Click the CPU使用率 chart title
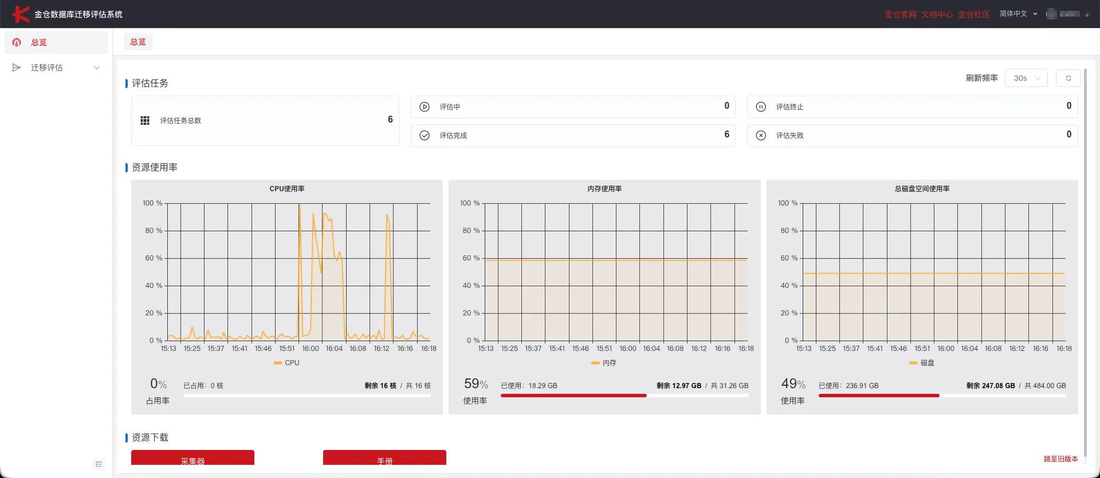This screenshot has width=1100, height=478. tap(287, 189)
